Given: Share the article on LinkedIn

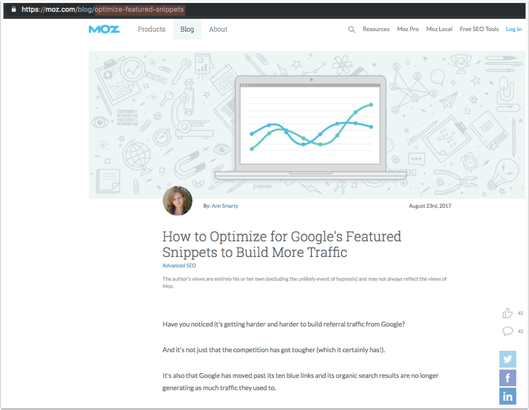Looking at the screenshot, I should (508, 396).
